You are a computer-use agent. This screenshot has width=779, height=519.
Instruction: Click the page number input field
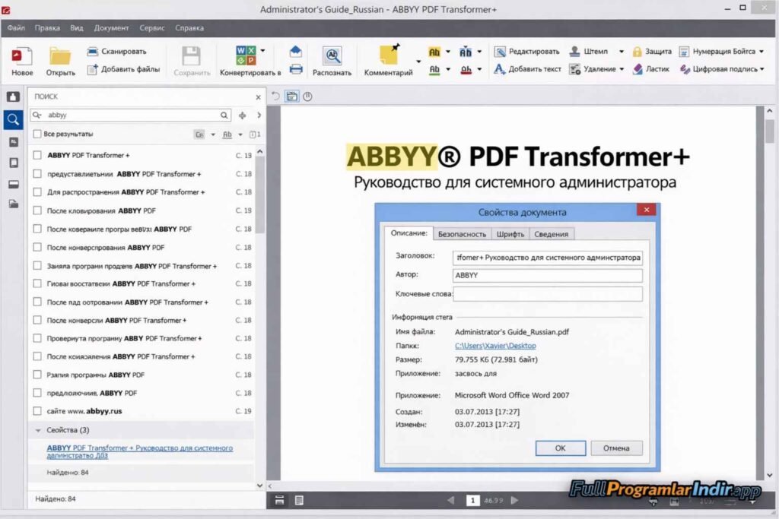point(473,501)
